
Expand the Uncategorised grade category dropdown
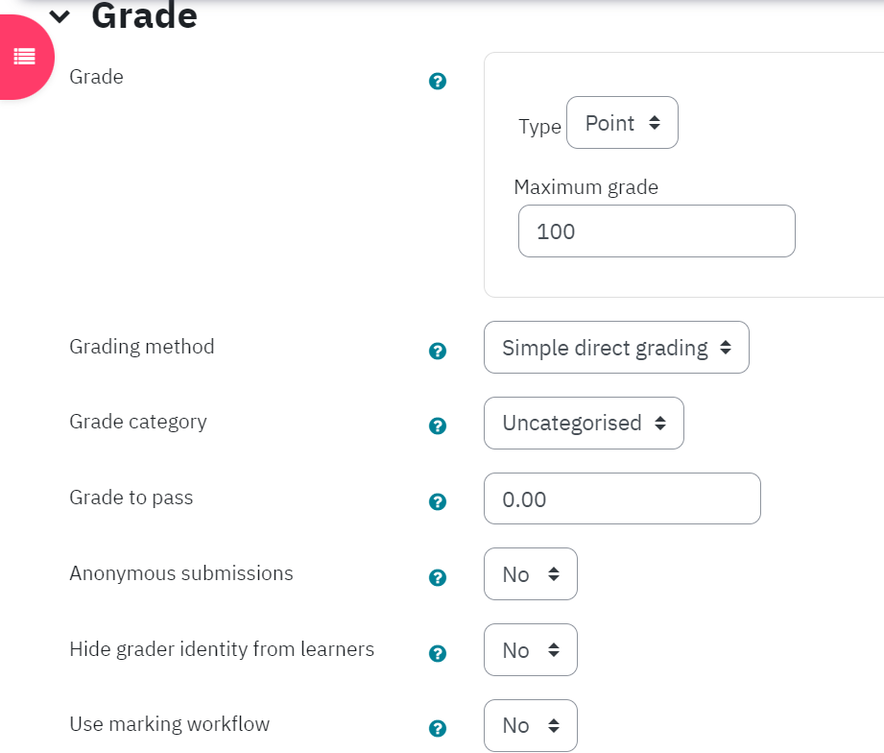[x=584, y=423]
